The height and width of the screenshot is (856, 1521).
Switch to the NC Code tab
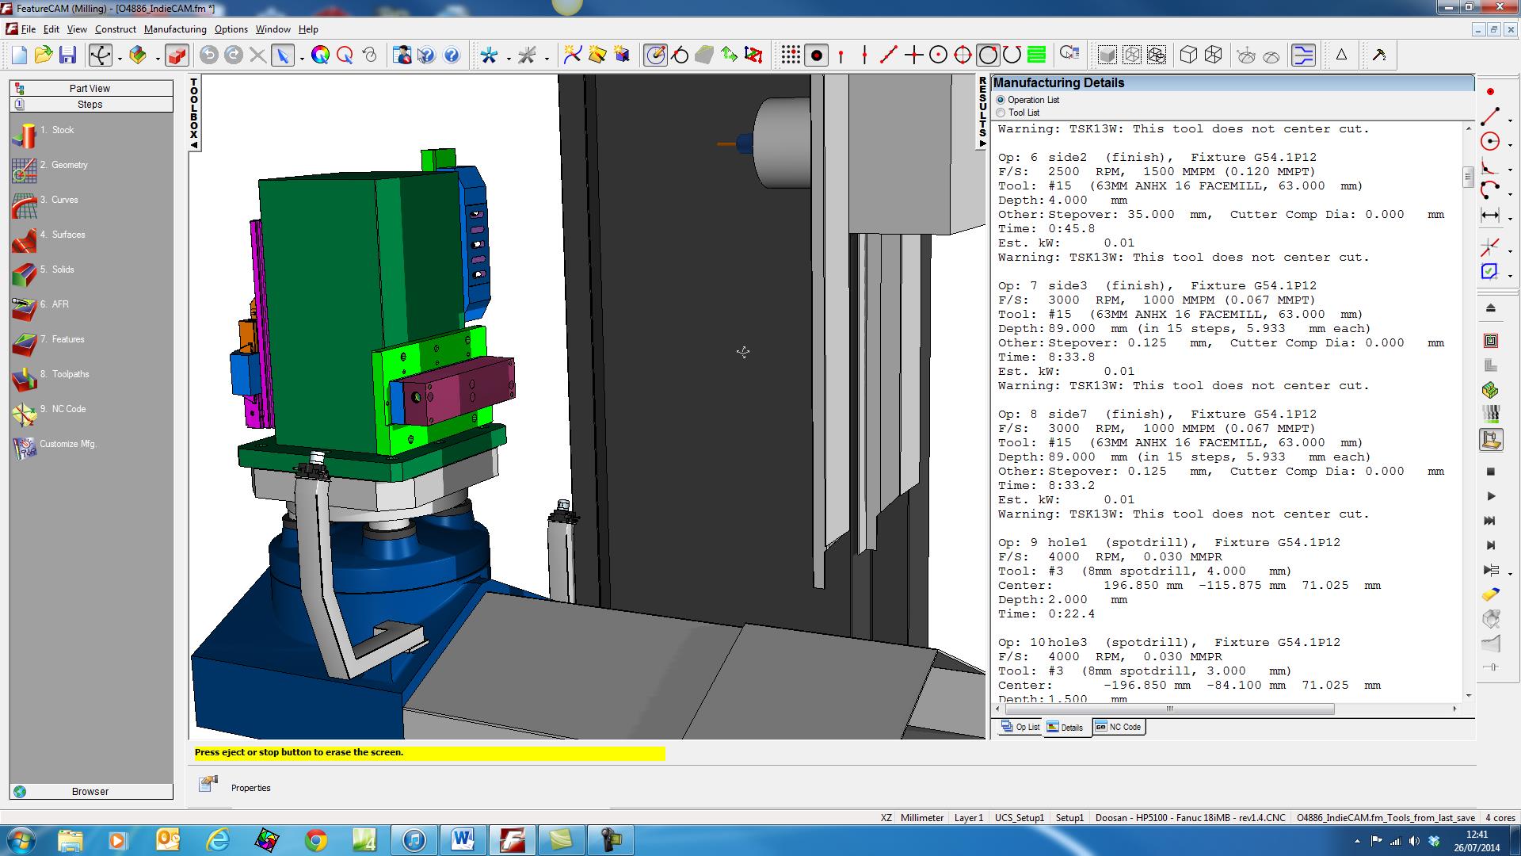pyautogui.click(x=1118, y=727)
